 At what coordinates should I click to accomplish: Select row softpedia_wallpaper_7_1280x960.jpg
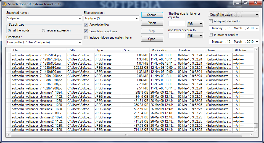[x=130, y=68]
